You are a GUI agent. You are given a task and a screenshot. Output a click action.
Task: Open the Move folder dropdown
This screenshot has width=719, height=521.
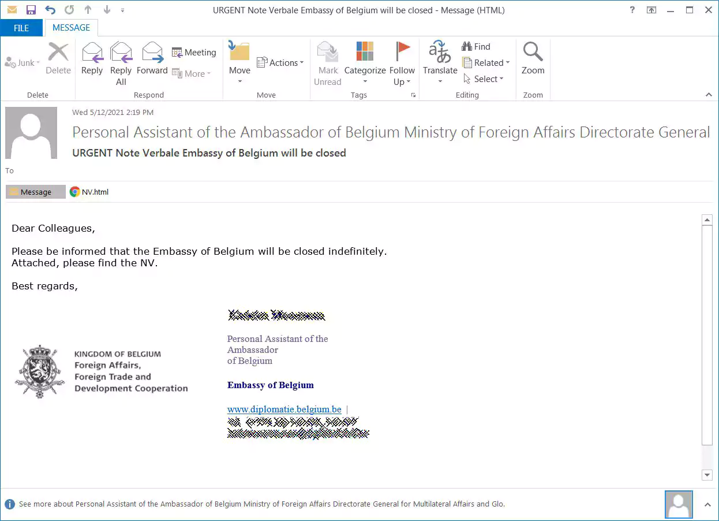pyautogui.click(x=239, y=63)
